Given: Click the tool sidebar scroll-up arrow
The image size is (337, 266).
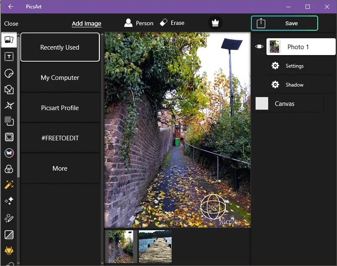Looking at the screenshot, I should click(18, 34).
